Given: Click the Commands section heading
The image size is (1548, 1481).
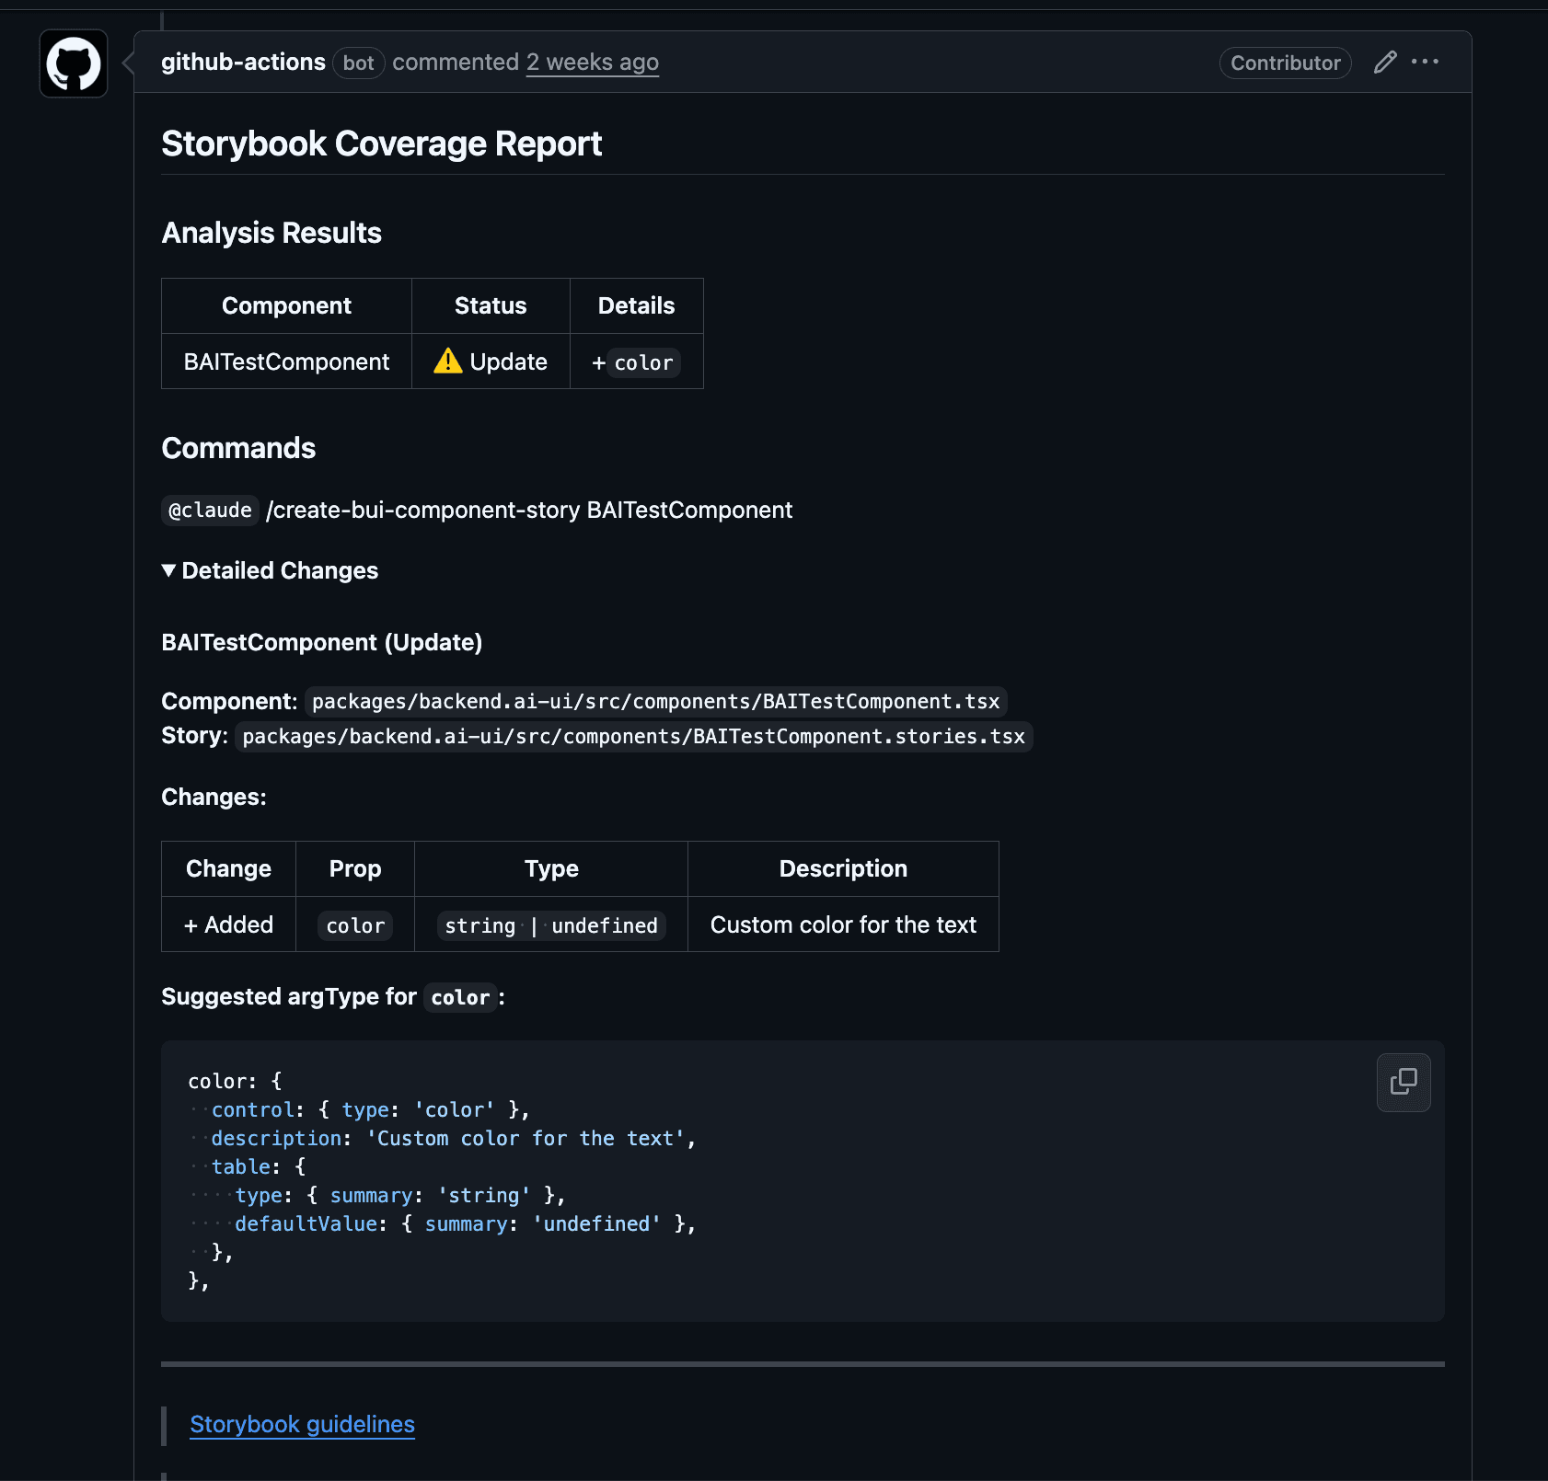Looking at the screenshot, I should (238, 449).
